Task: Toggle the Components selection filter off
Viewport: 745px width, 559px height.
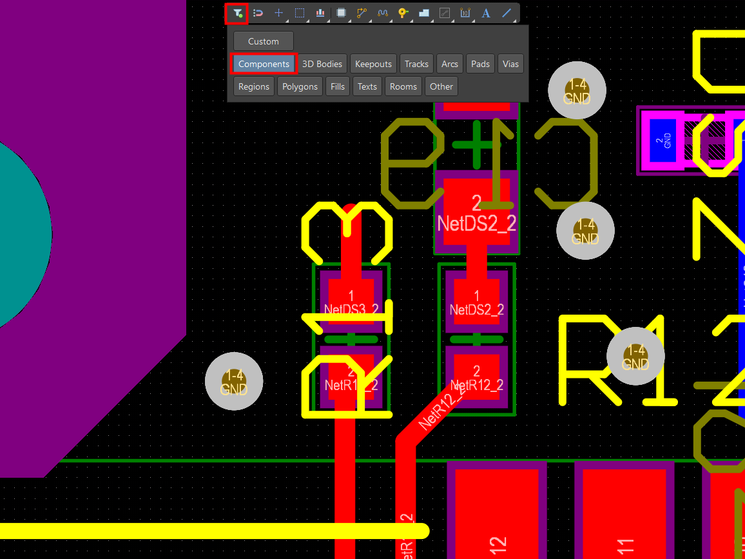Action: point(264,64)
